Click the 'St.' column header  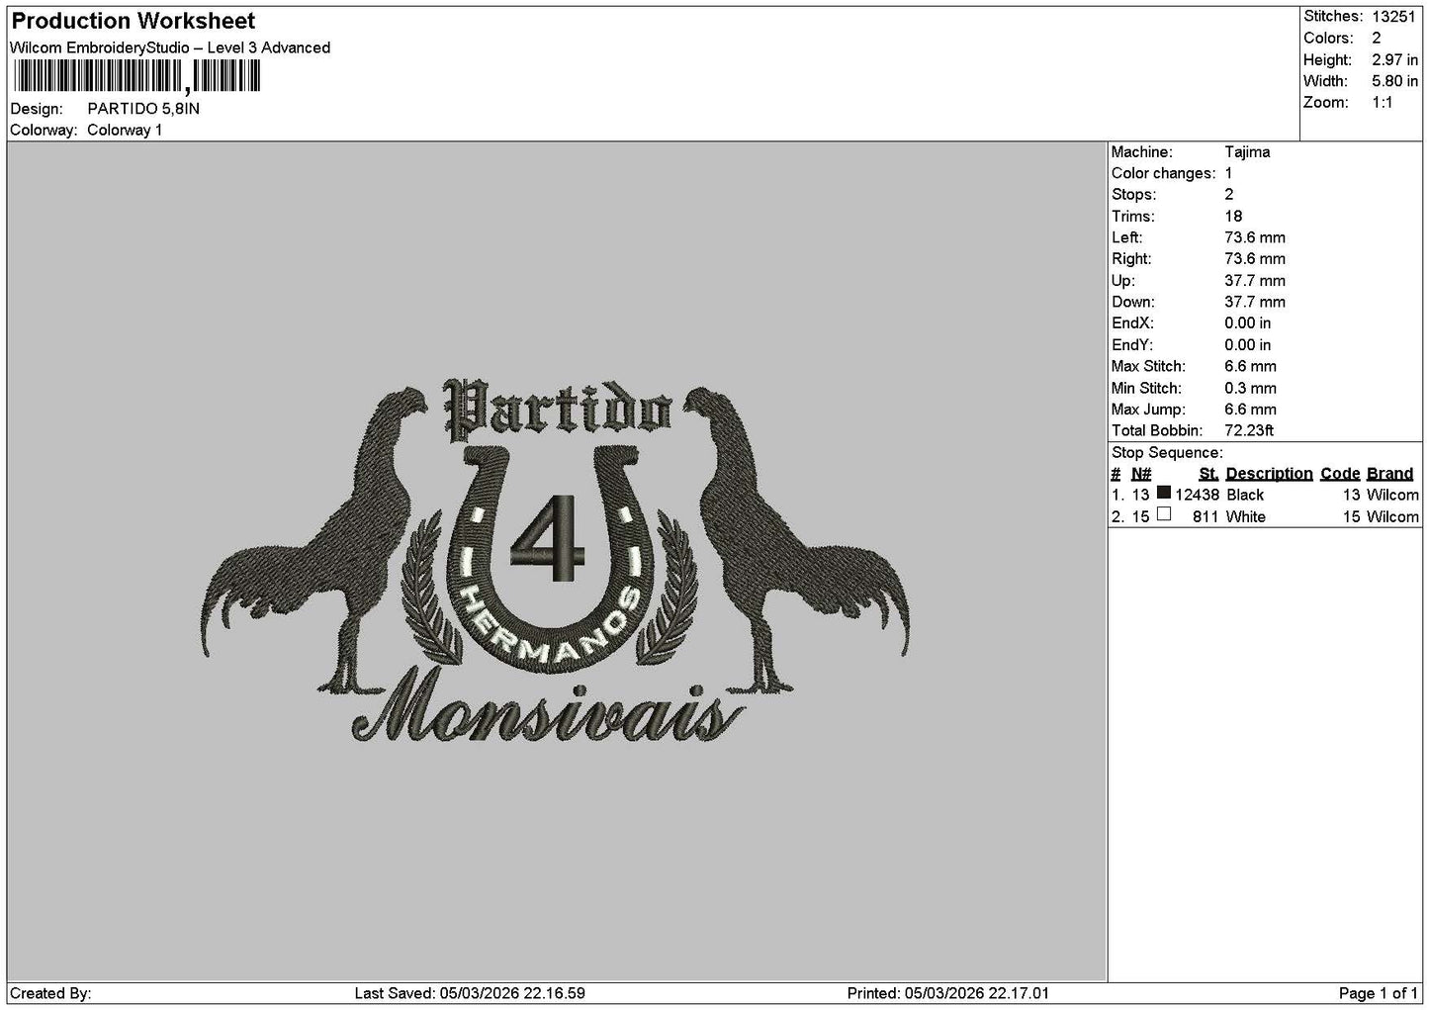1208,474
